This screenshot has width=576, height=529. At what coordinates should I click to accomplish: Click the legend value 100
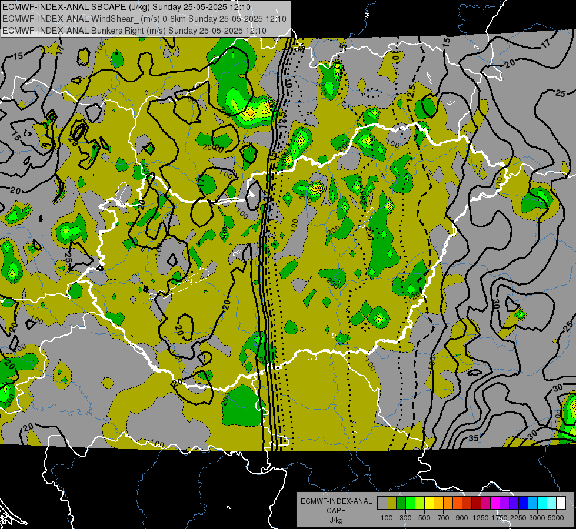[x=387, y=518]
